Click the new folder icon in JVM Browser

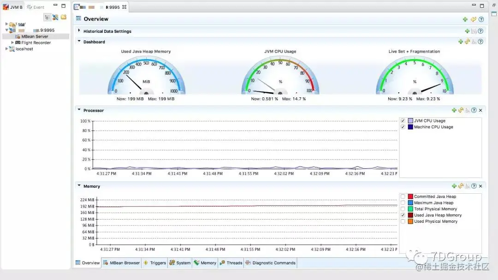tap(64, 17)
